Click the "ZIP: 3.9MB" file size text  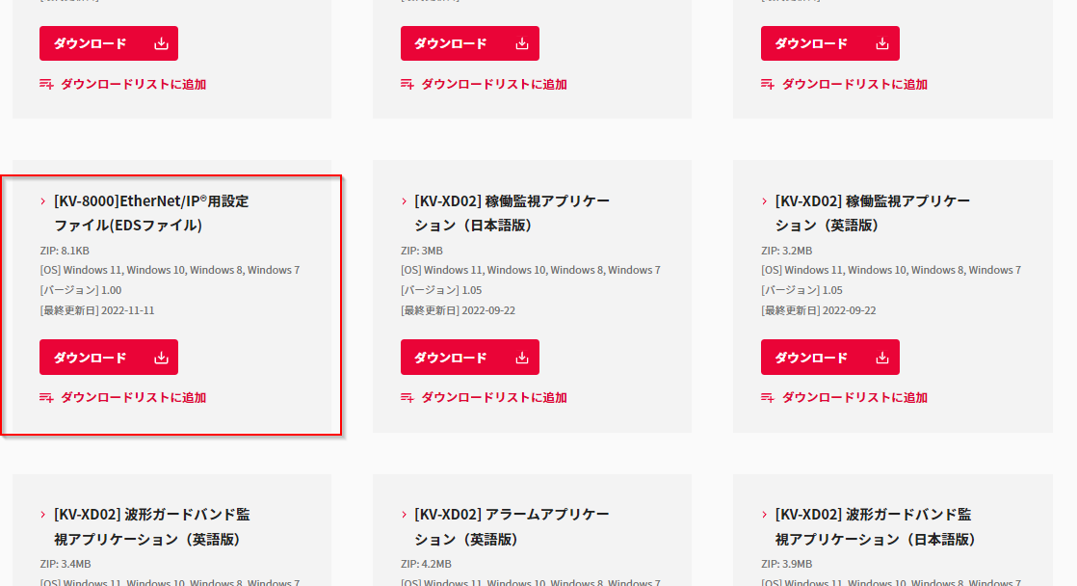786,564
